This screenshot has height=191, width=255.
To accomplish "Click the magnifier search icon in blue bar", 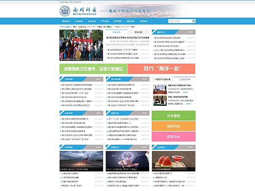I will (x=193, y=21).
